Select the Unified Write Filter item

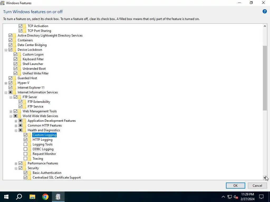(x=36, y=73)
